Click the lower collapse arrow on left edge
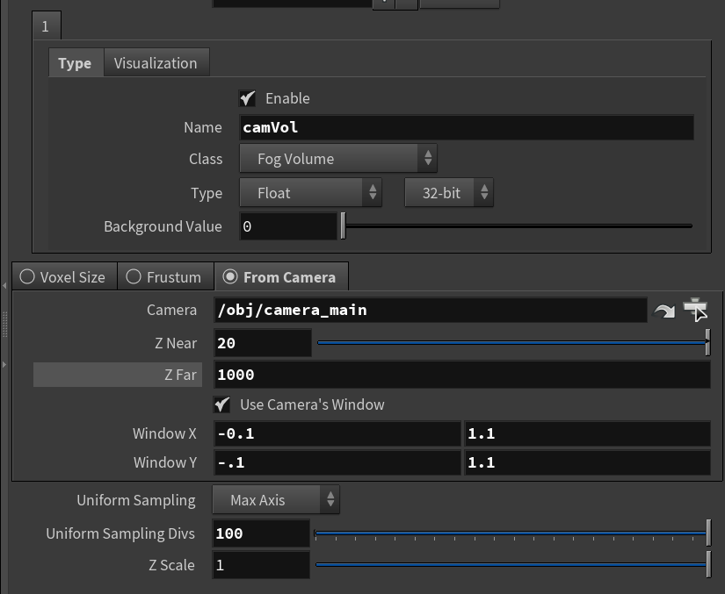Screen dimensions: 725x594 point(5,363)
